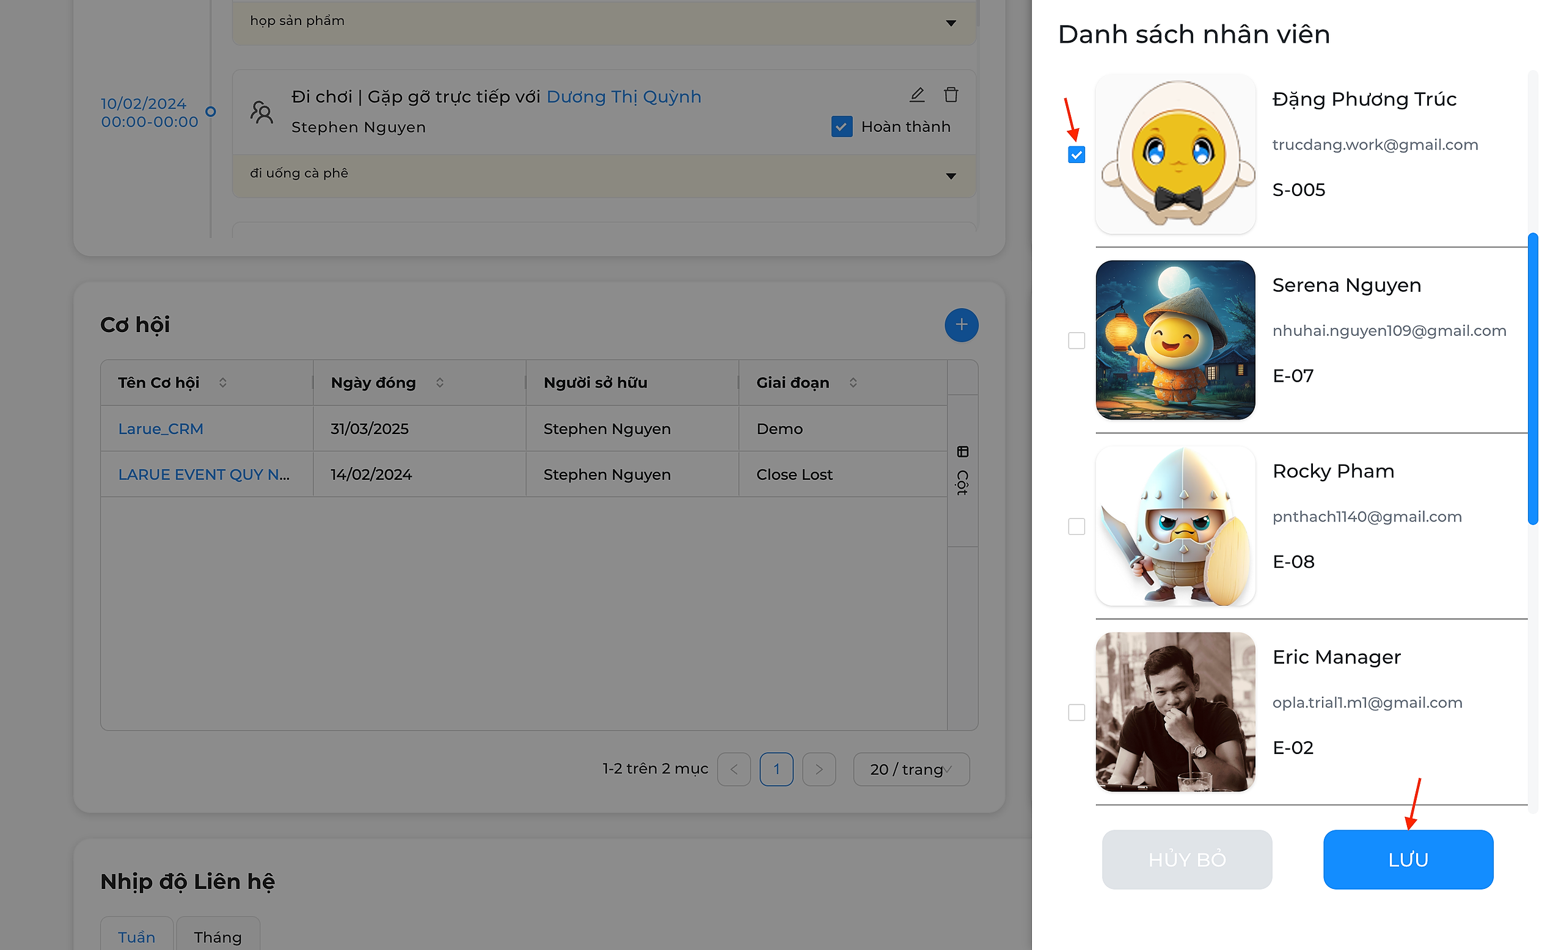
Task: Click the 14/02/2024 closing date cell
Action: coord(371,474)
